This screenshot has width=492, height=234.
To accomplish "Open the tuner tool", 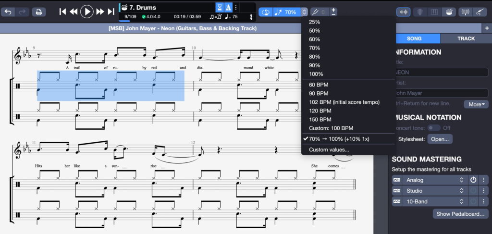I will (x=466, y=12).
